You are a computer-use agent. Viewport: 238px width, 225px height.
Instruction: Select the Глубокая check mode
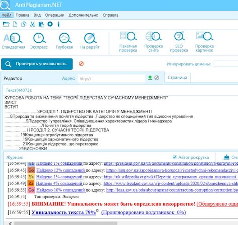point(64,41)
